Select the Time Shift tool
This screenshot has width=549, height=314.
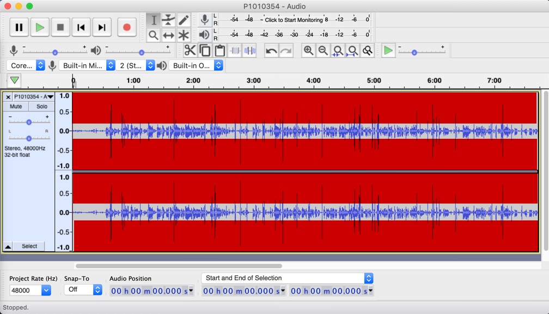168,35
